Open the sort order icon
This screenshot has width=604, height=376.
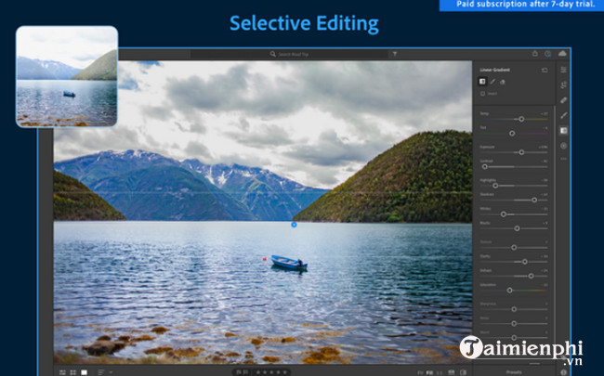(x=101, y=372)
